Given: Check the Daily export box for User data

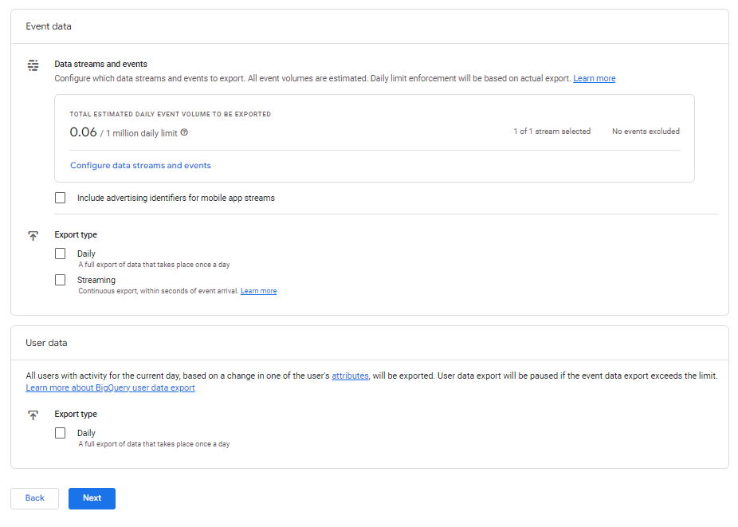Looking at the screenshot, I should click(61, 433).
